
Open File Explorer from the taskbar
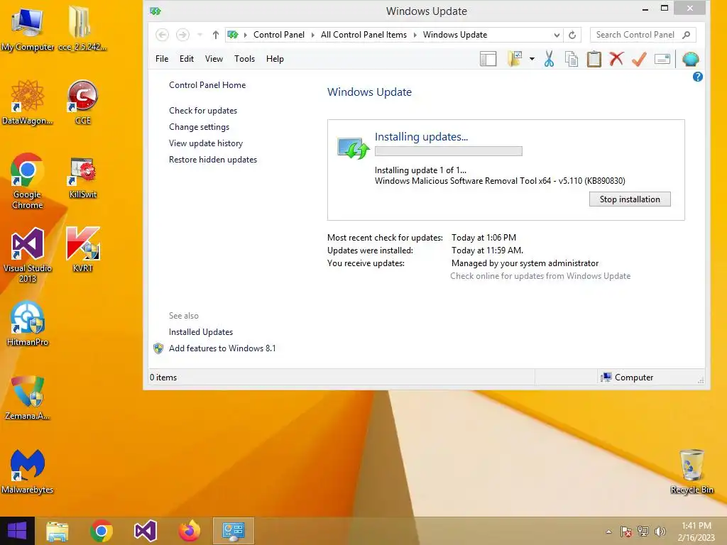click(57, 531)
